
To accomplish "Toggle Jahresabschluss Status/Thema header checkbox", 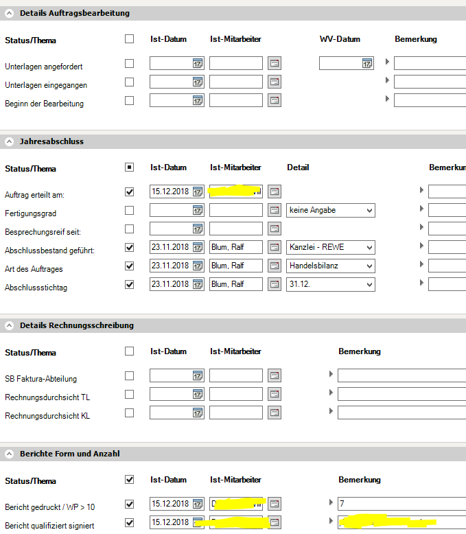I will click(130, 167).
